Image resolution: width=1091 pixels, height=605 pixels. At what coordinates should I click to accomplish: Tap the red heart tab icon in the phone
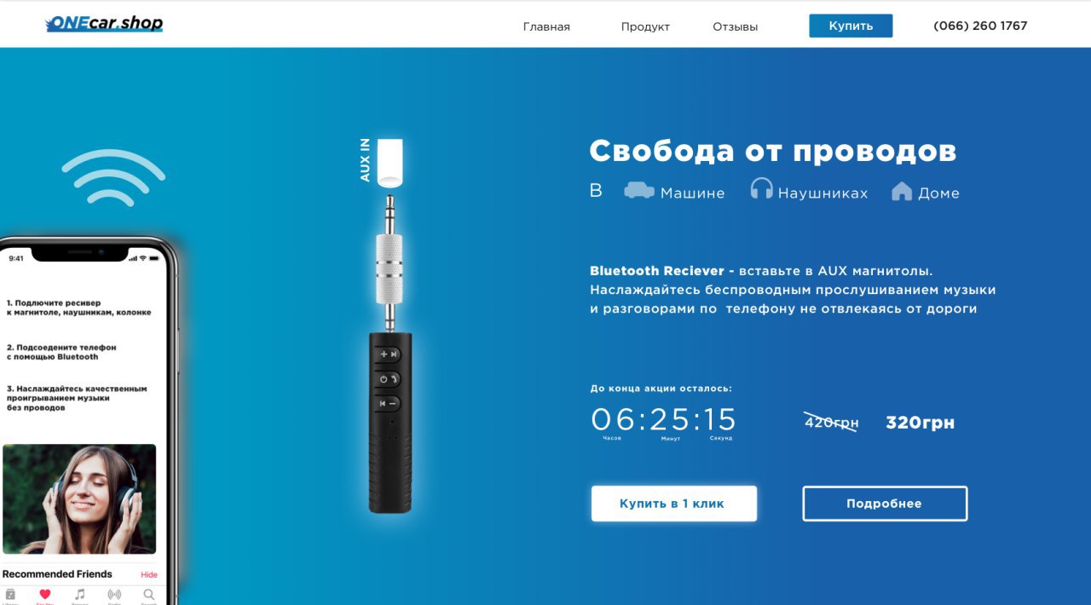click(x=45, y=594)
